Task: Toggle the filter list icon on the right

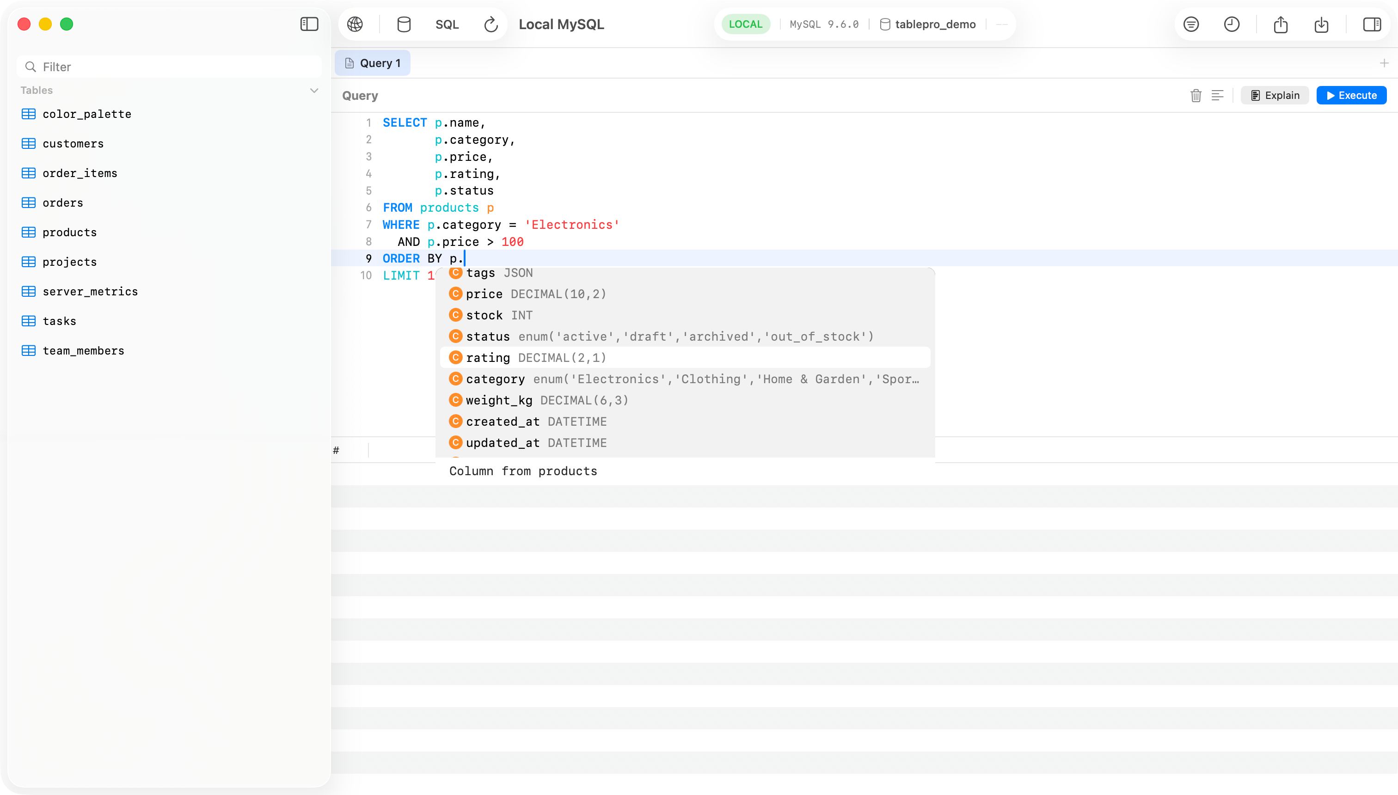Action: tap(1191, 24)
